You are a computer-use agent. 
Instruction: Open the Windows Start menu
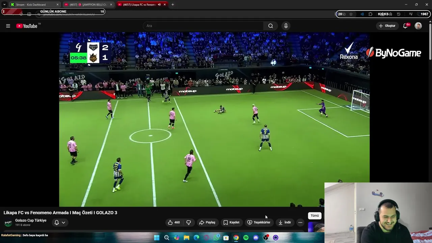(x=157, y=238)
